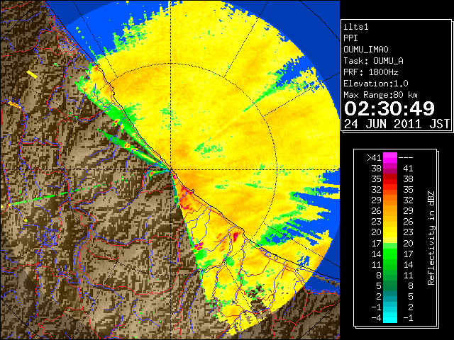Click the '-4' legend label
454x340 pixels.
tap(376, 318)
